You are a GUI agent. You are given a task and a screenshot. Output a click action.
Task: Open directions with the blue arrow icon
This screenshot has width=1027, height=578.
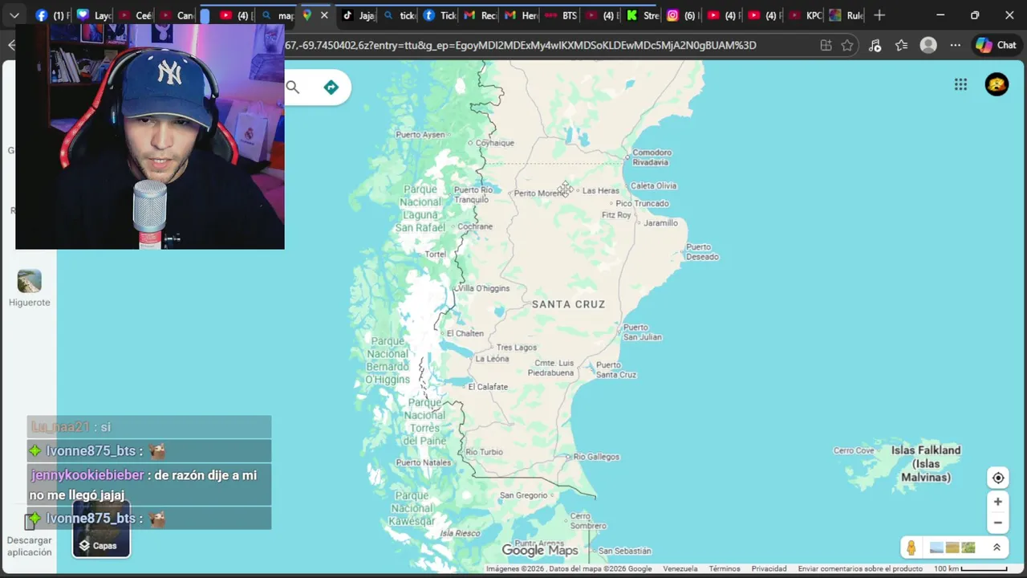tap(331, 88)
